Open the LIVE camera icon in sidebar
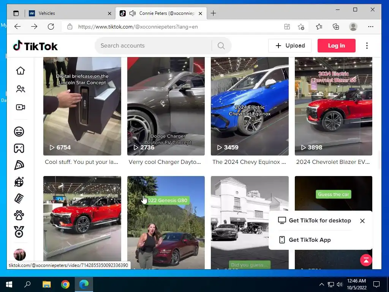Screen dimensions: 389x292 pyautogui.click(x=21, y=107)
